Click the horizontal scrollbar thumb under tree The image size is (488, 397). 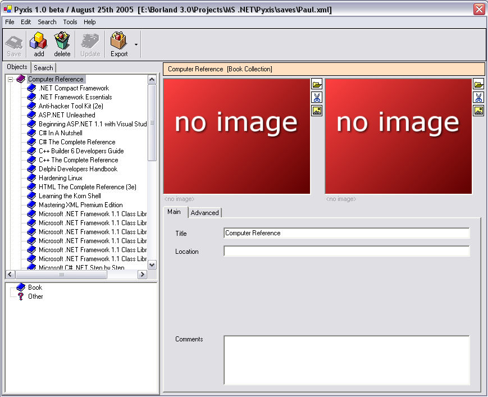pos(61,275)
